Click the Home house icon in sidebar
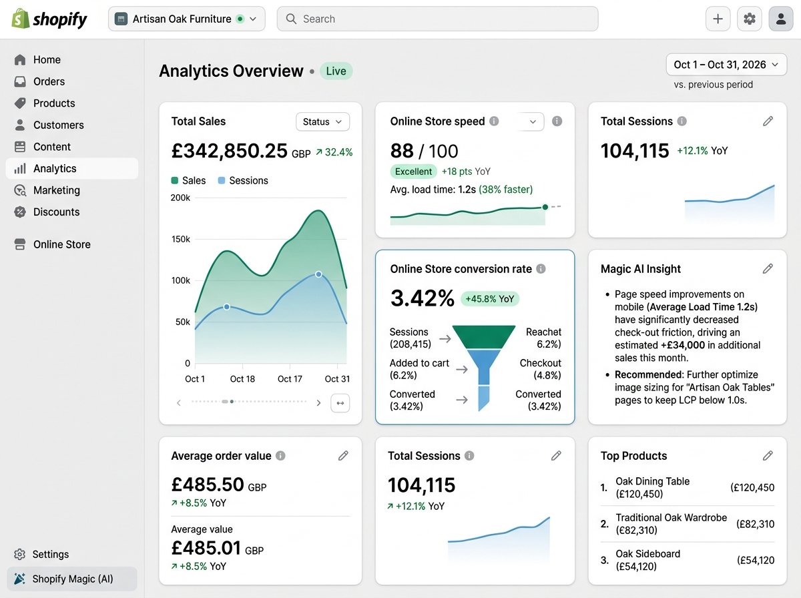The image size is (801, 598). pos(20,59)
